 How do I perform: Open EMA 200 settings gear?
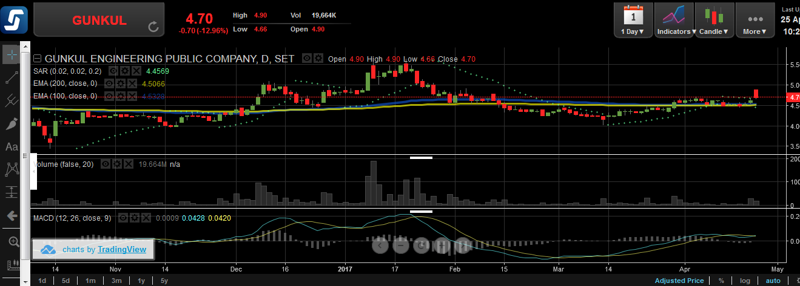pyautogui.click(x=119, y=83)
